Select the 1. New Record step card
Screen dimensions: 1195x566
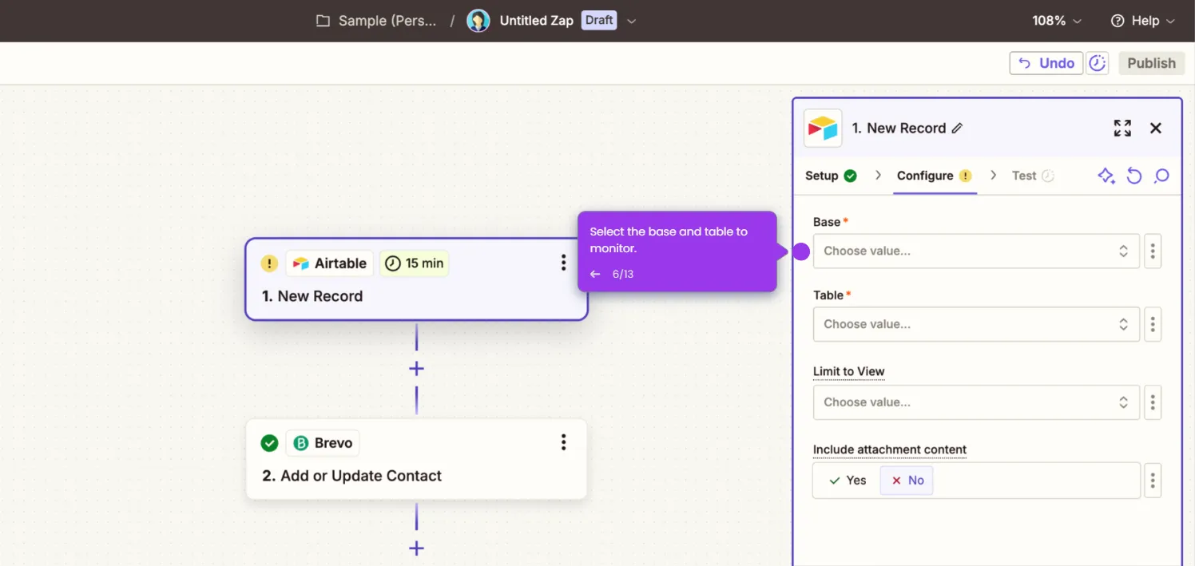click(x=416, y=279)
